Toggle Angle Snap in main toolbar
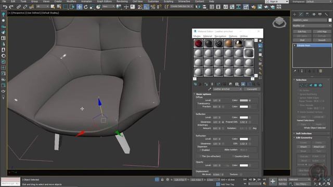The height and width of the screenshot is (187, 333). point(146,7)
